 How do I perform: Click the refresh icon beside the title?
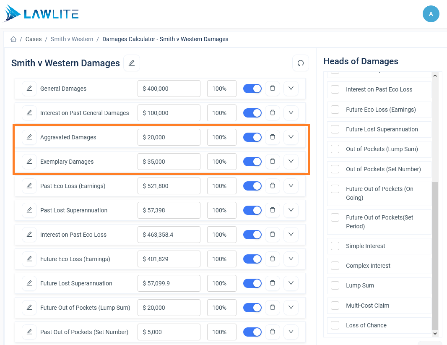point(301,63)
